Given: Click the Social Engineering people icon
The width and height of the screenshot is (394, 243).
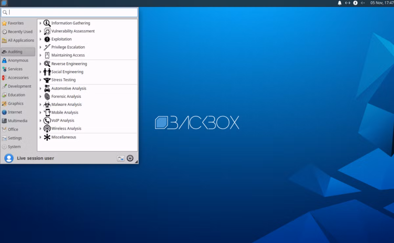Looking at the screenshot, I should tap(47, 72).
